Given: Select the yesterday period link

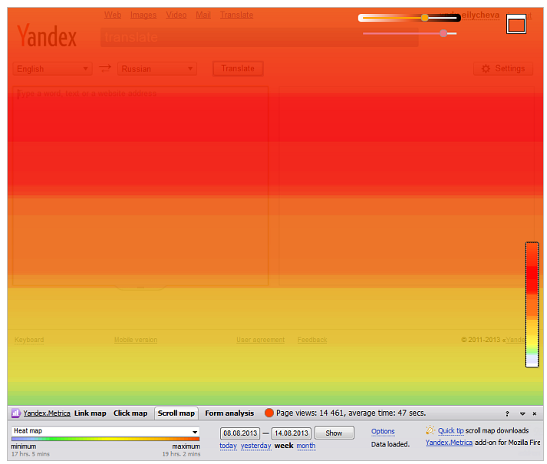Looking at the screenshot, I should pyautogui.click(x=255, y=446).
